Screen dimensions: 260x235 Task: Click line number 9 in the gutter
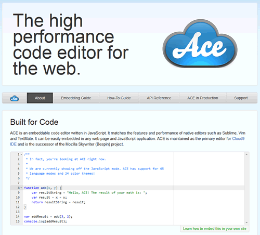click(19, 192)
